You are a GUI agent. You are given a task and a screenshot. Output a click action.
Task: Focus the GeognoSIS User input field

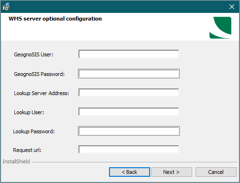coord(129,54)
